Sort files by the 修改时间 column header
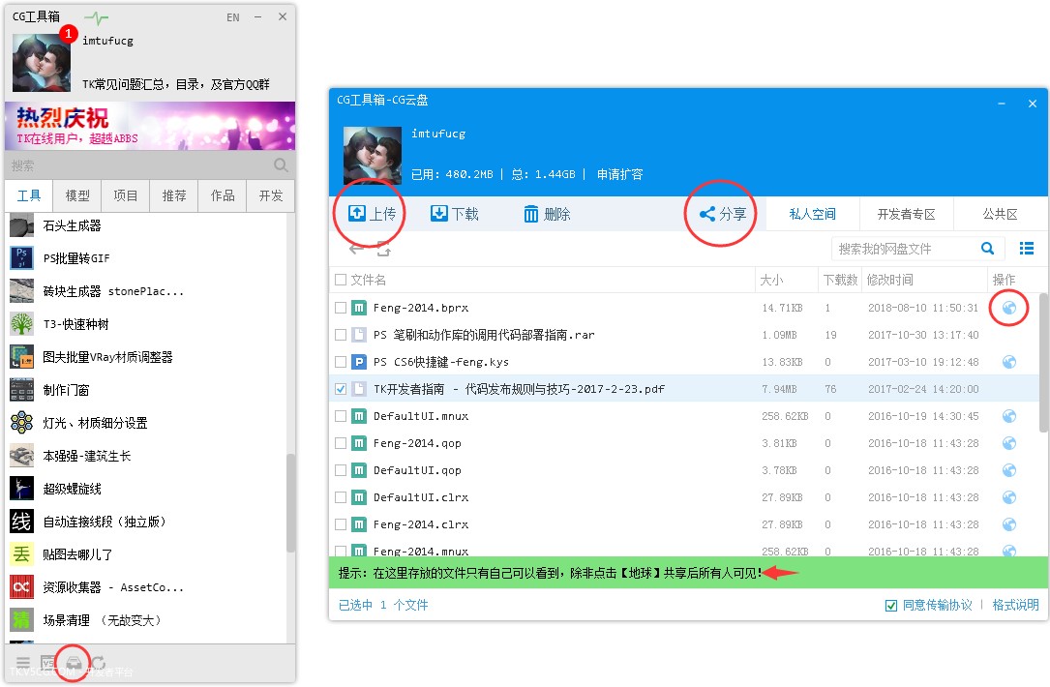The height and width of the screenshot is (687, 1050). 890,280
